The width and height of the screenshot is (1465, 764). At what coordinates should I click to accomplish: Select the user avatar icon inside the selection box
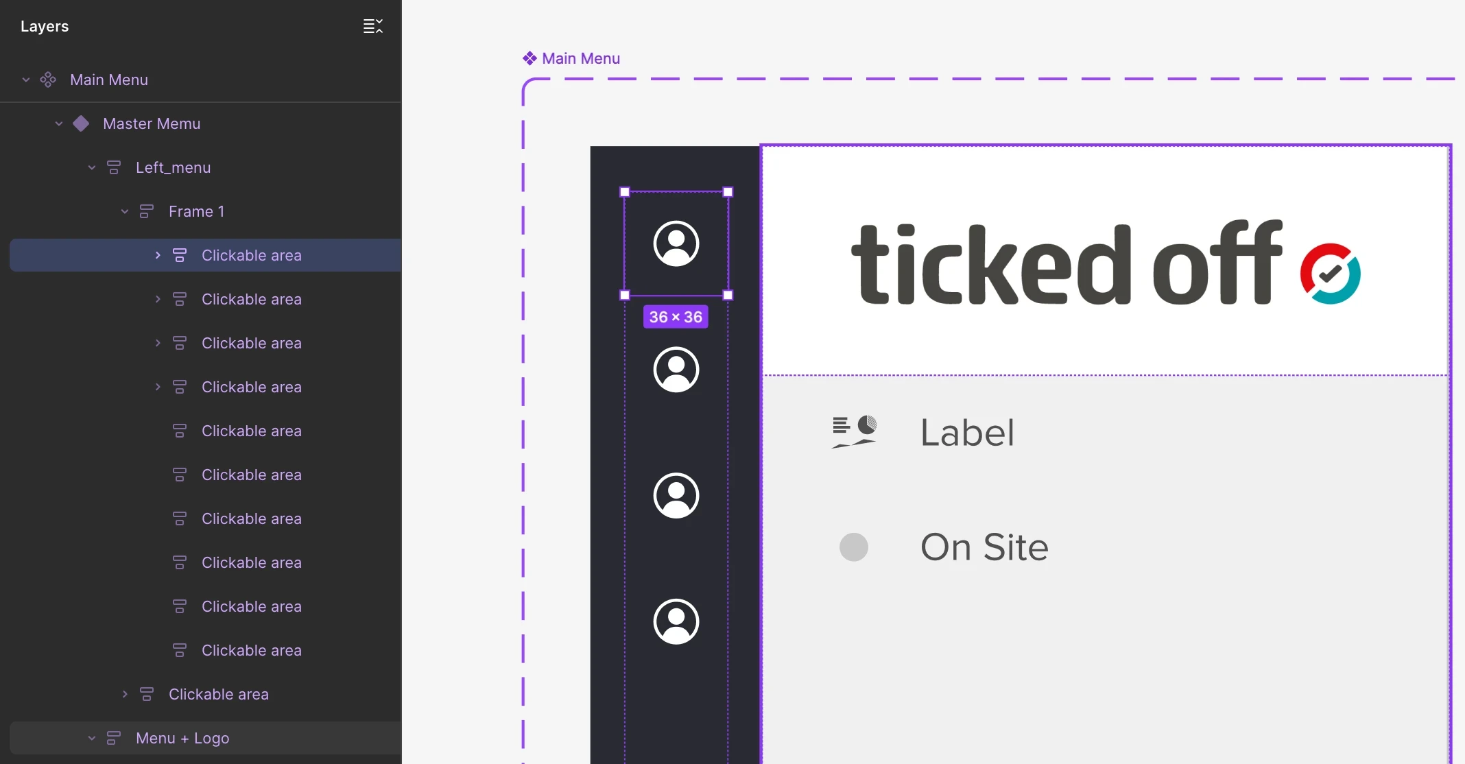(x=676, y=243)
